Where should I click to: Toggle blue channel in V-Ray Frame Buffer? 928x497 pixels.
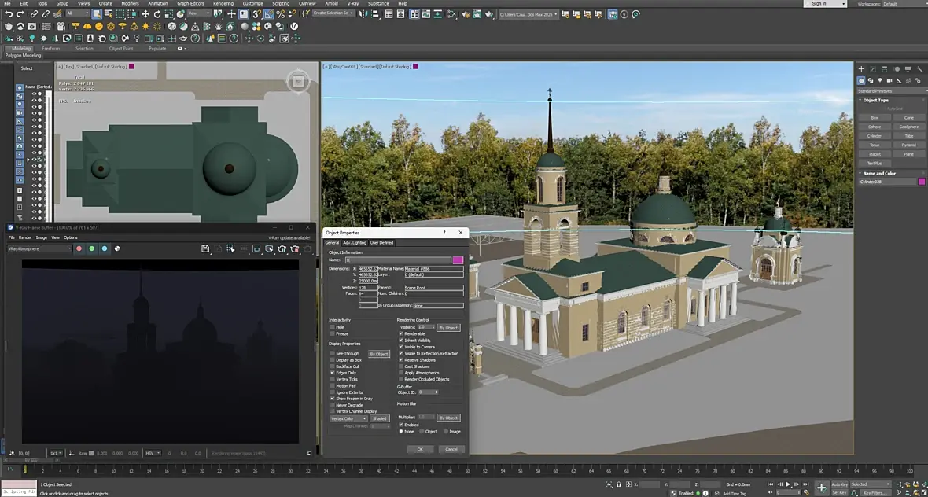pyautogui.click(x=105, y=248)
